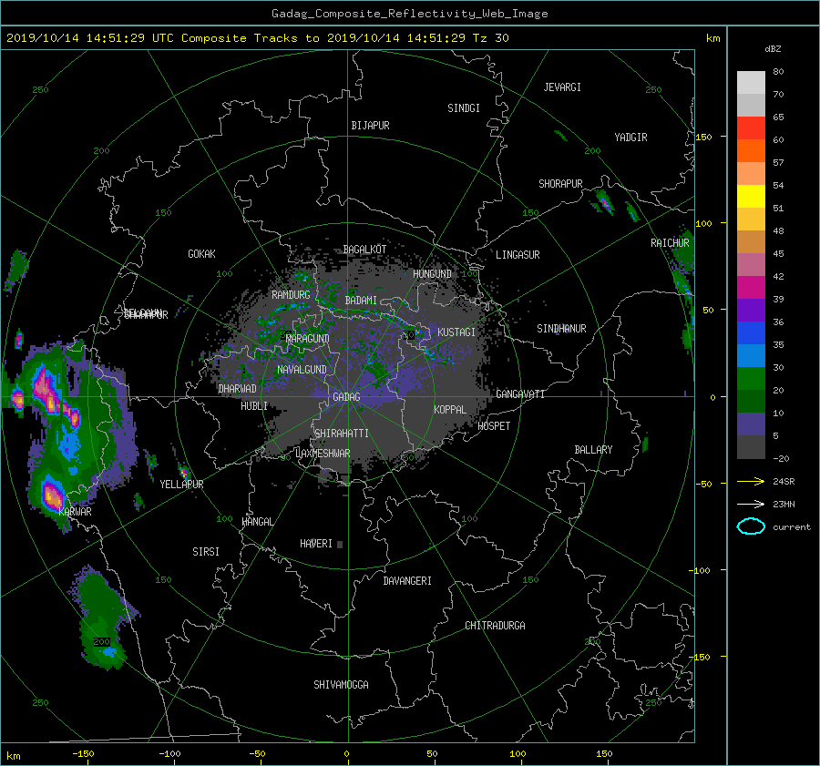The image size is (820, 766).
Task: Click the RAICHUR city label
Action: [670, 243]
